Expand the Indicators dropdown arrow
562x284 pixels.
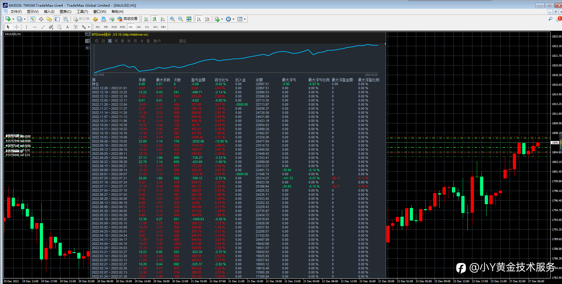[x=222, y=19]
